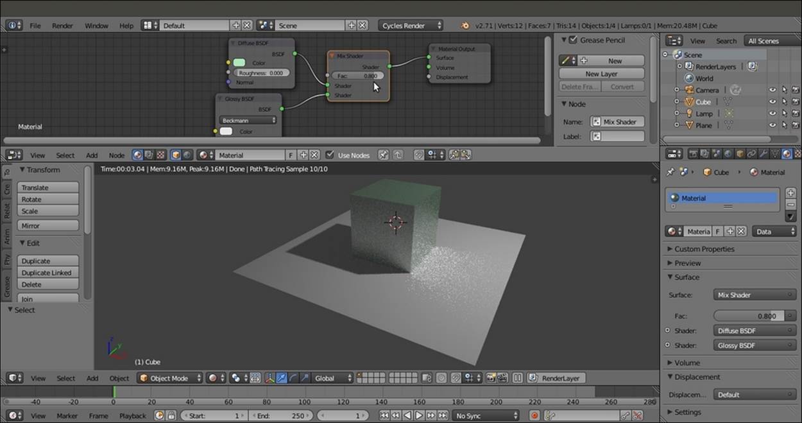Open the Object Mode dropdown
This screenshot has width=802, height=423.
[170, 379]
